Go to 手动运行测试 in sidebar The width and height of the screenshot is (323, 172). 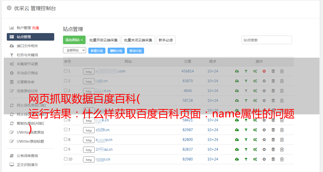pos(27,73)
